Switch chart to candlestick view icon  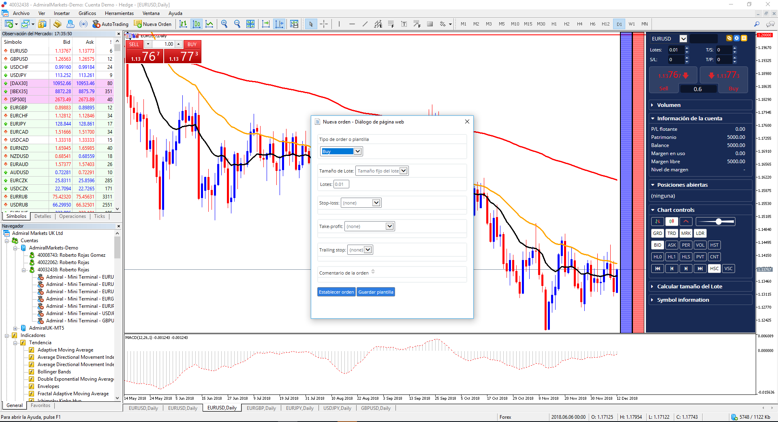[197, 24]
